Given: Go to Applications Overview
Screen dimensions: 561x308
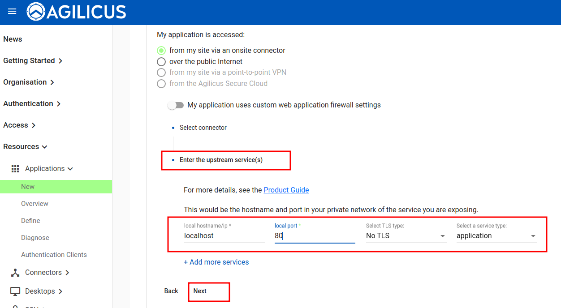Looking at the screenshot, I should click(x=35, y=204).
